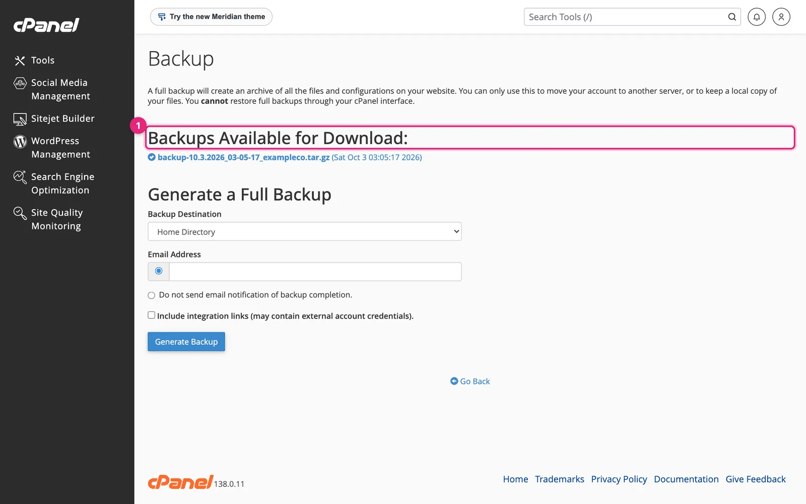Open Site Quality Monitoring menu label
This screenshot has height=504, width=806.
[x=57, y=219]
